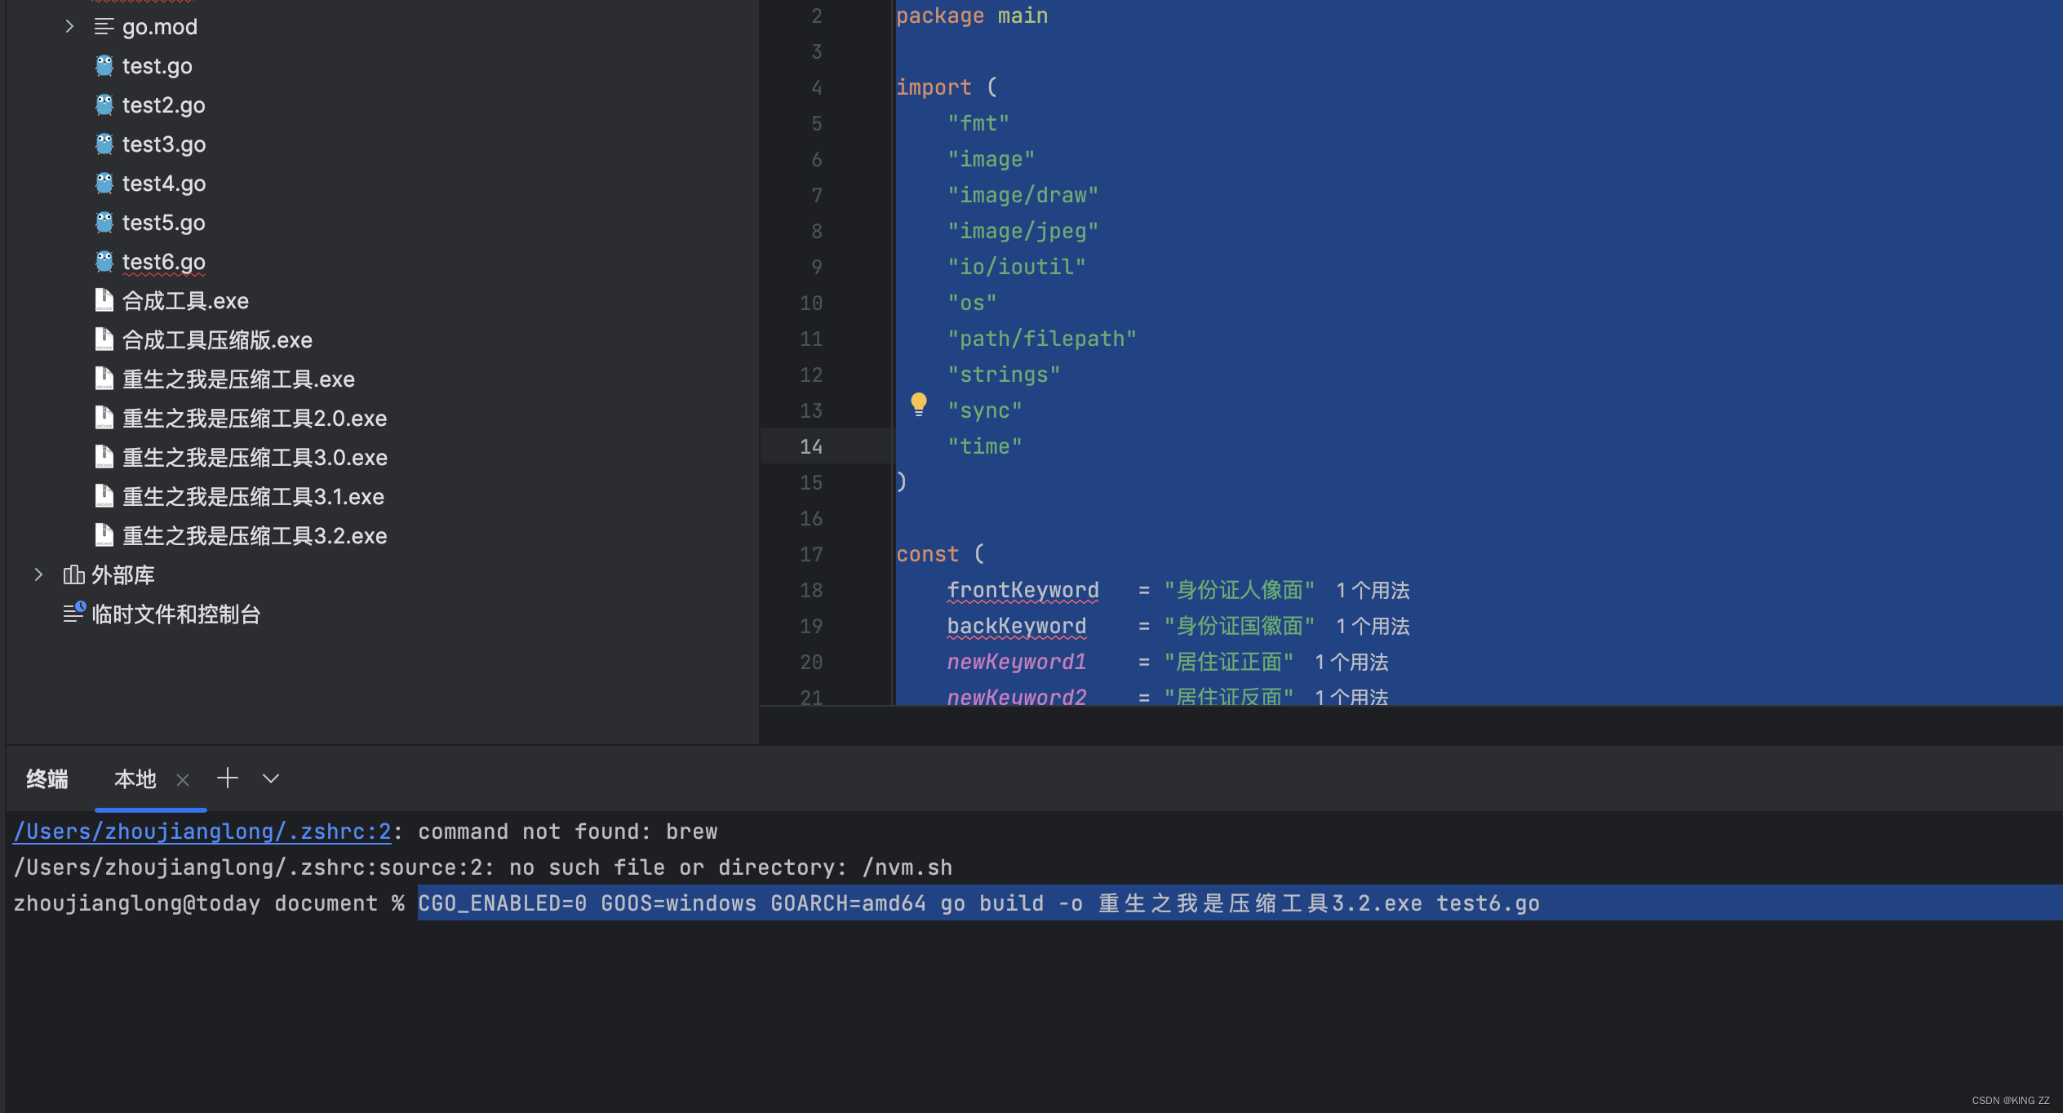Open test6.go in the project tree
This screenshot has height=1113, width=2063.
pos(163,262)
